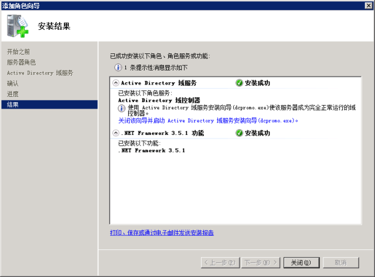Collapse the .NET Framework 3.5.1 功能 section
375x277 pixels.
tap(116, 133)
